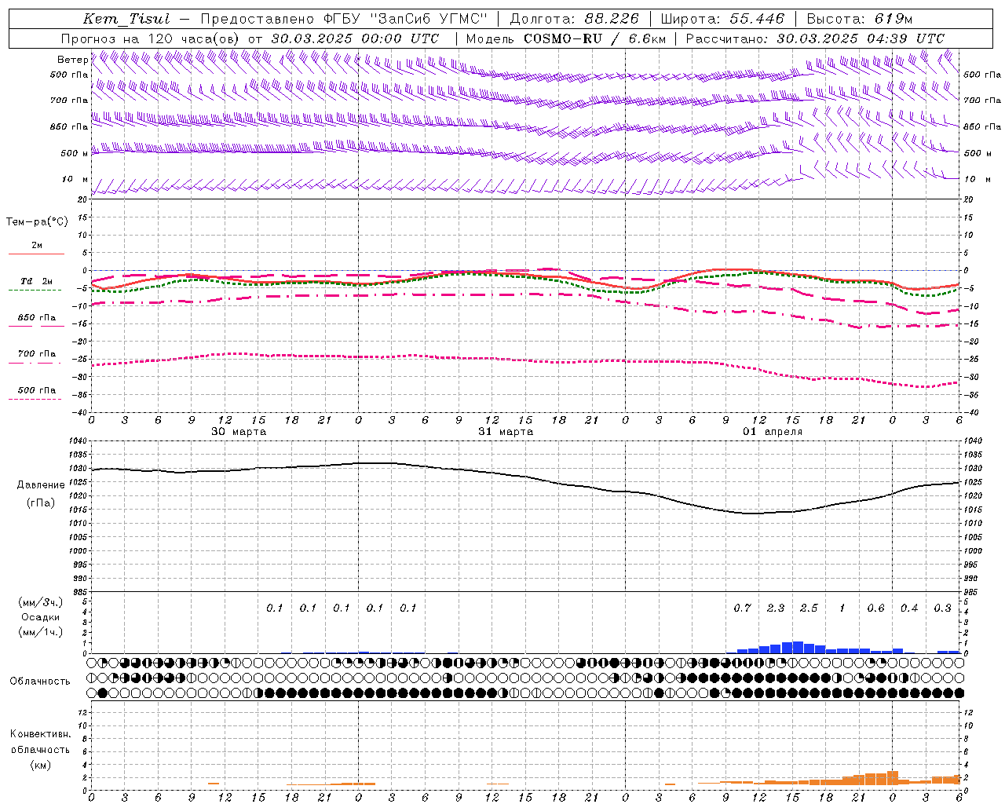Click the (мм/1ч.) precipitation unit label
This screenshot has width=1005, height=804.
(x=40, y=632)
